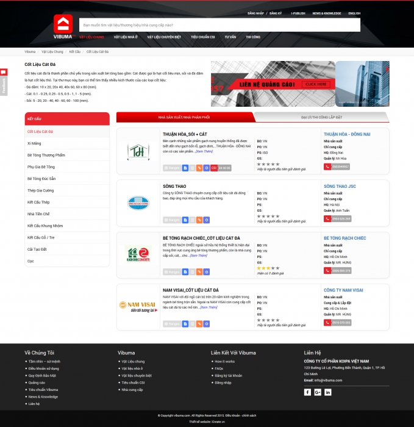Click orange link icon in Thuận Hòa card
This screenshot has height=427, width=414.
[x=199, y=168]
